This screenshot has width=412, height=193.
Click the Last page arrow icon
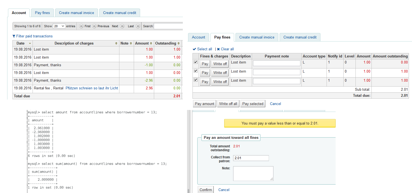tap(138, 26)
